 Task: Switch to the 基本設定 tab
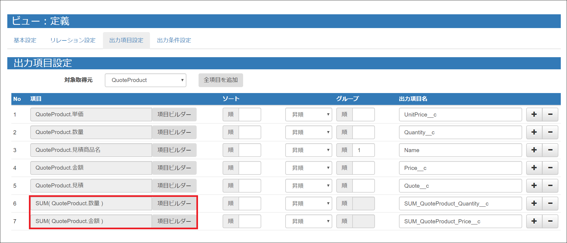point(25,40)
